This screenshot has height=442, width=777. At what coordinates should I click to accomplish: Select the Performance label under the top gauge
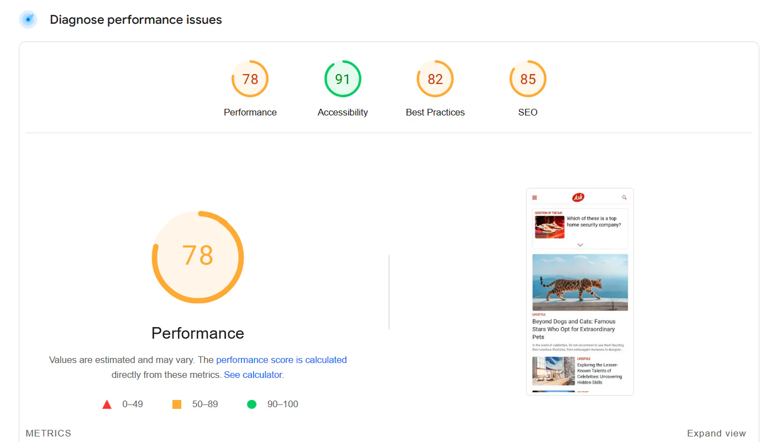click(250, 112)
